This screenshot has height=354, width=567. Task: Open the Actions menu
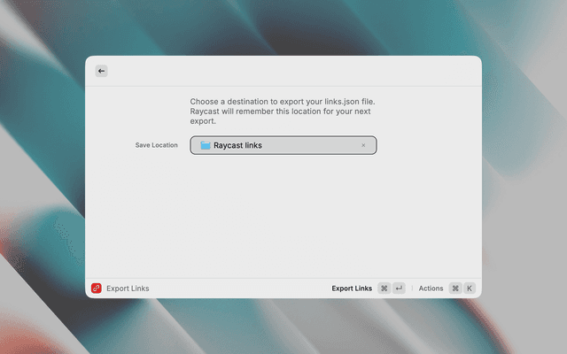(x=431, y=289)
